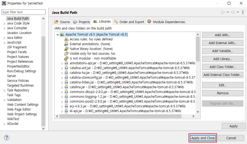Select the Libraries tab
Image resolution: width=247 pixels, height=144 pixels.
(102, 22)
